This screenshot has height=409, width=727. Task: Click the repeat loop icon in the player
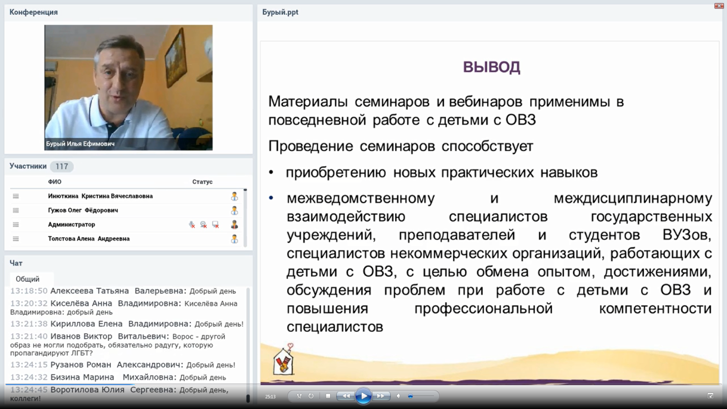coord(311,396)
